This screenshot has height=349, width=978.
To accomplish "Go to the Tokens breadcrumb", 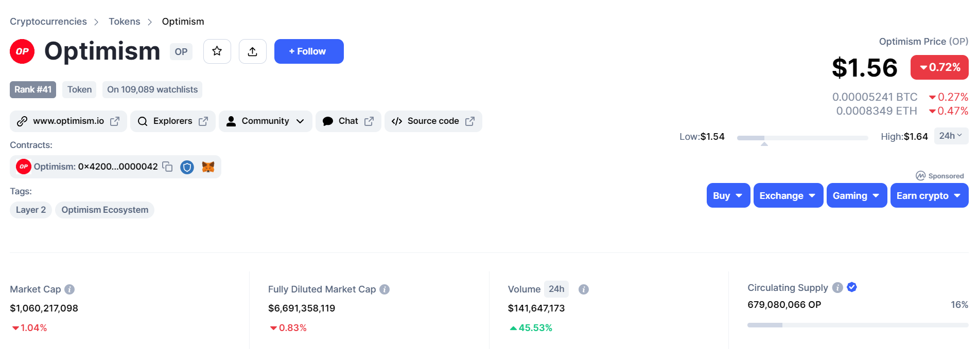I will click(125, 22).
